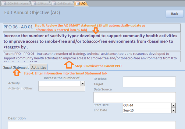Select the AO document tab

point(81,4)
